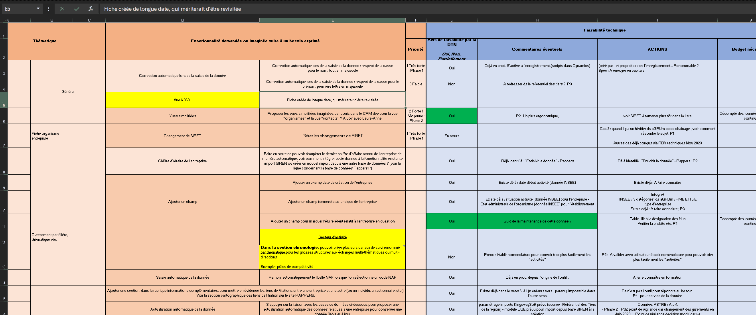Select the "Ajouter un champ" merged cell

click(x=182, y=202)
